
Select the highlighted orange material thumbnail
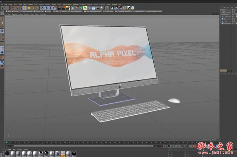pyautogui.click(x=63, y=153)
